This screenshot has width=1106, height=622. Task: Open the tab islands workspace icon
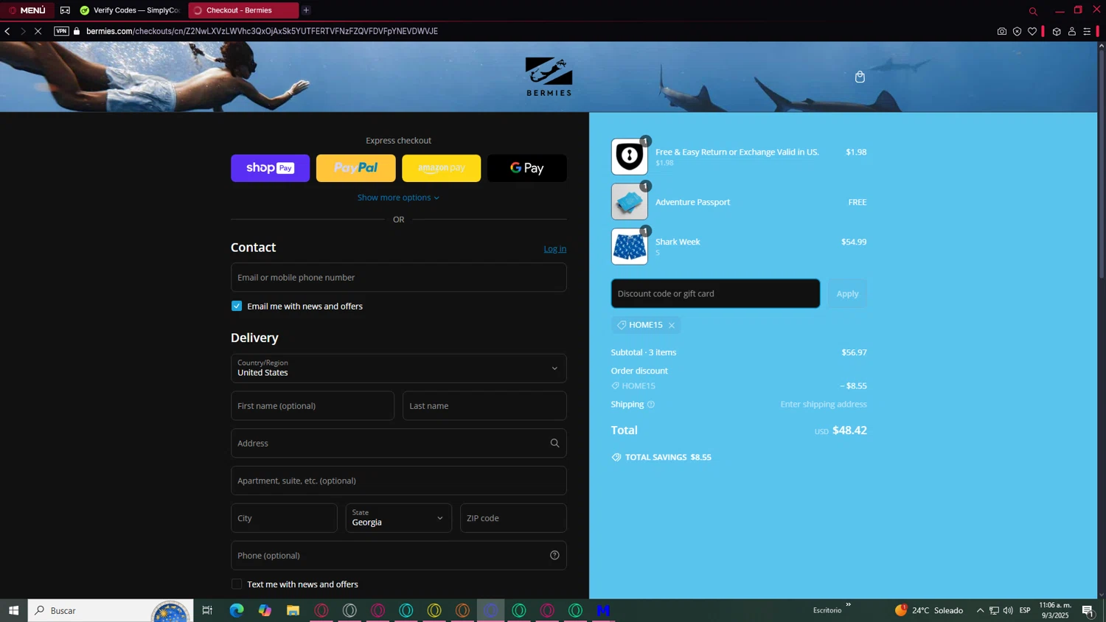point(65,10)
